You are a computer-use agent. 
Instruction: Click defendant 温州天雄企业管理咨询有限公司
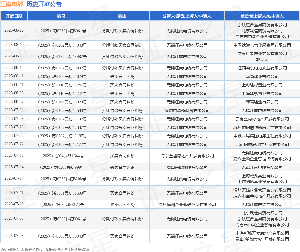pos(262,190)
